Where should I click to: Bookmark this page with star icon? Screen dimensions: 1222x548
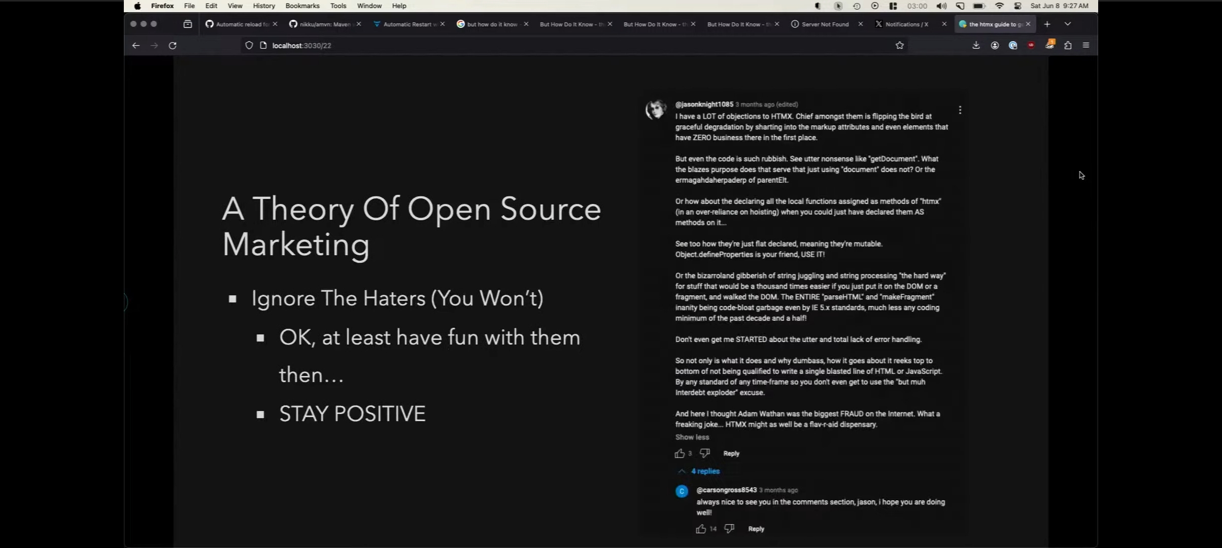click(x=899, y=46)
